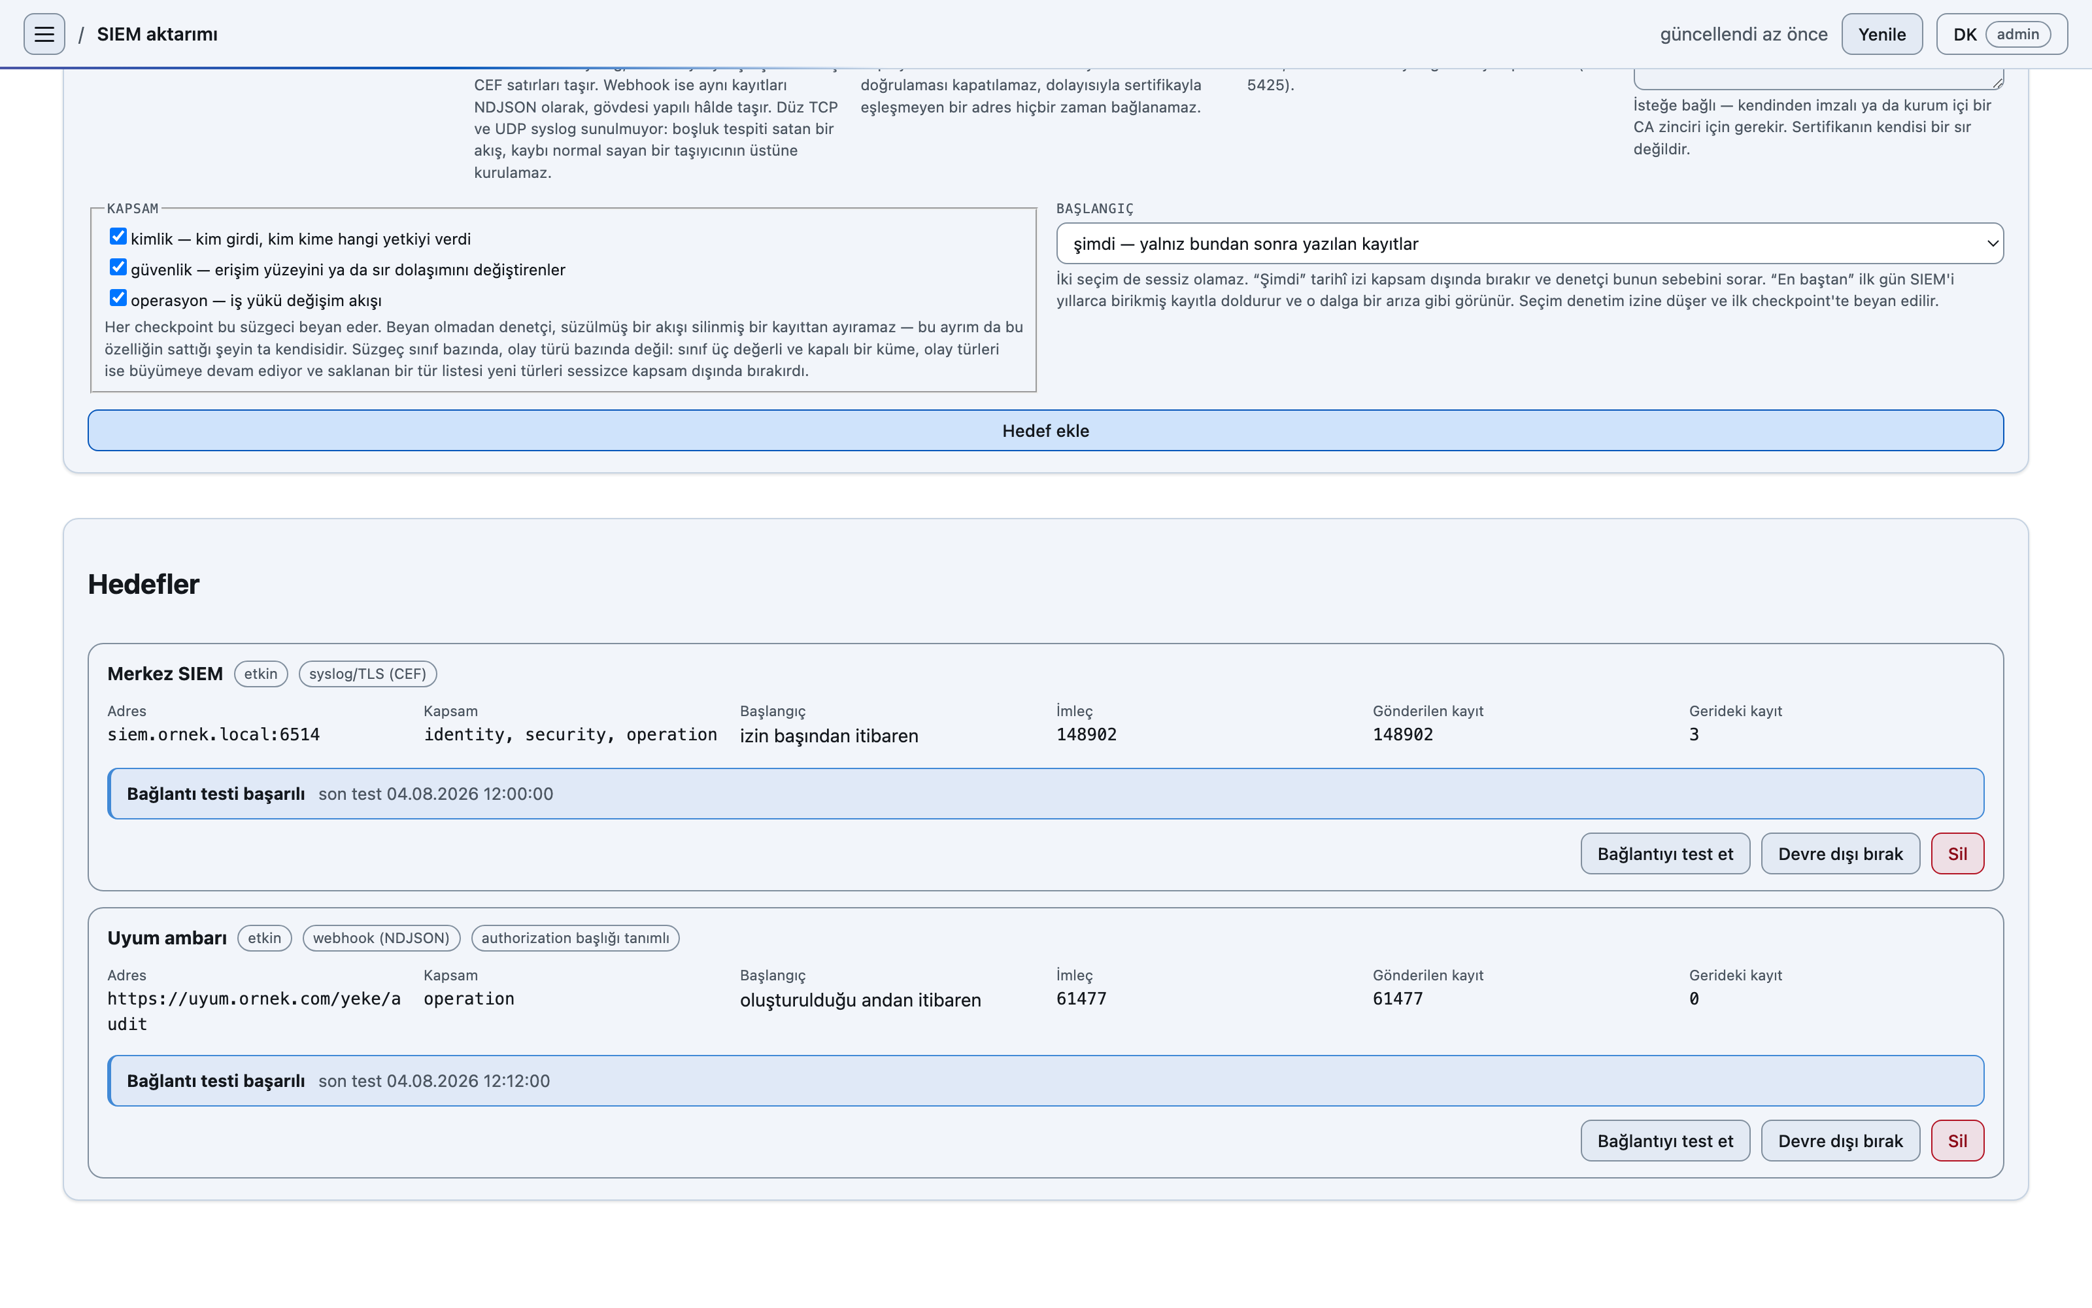Toggle the operasyon scope checkbox
This screenshot has height=1308, width=2092.
pyautogui.click(x=118, y=298)
